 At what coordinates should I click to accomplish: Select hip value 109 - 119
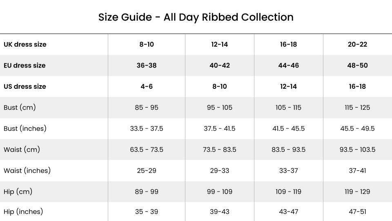pyautogui.click(x=288, y=192)
